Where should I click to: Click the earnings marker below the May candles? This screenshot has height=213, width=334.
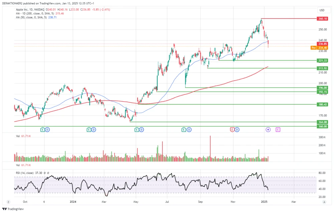(136, 129)
